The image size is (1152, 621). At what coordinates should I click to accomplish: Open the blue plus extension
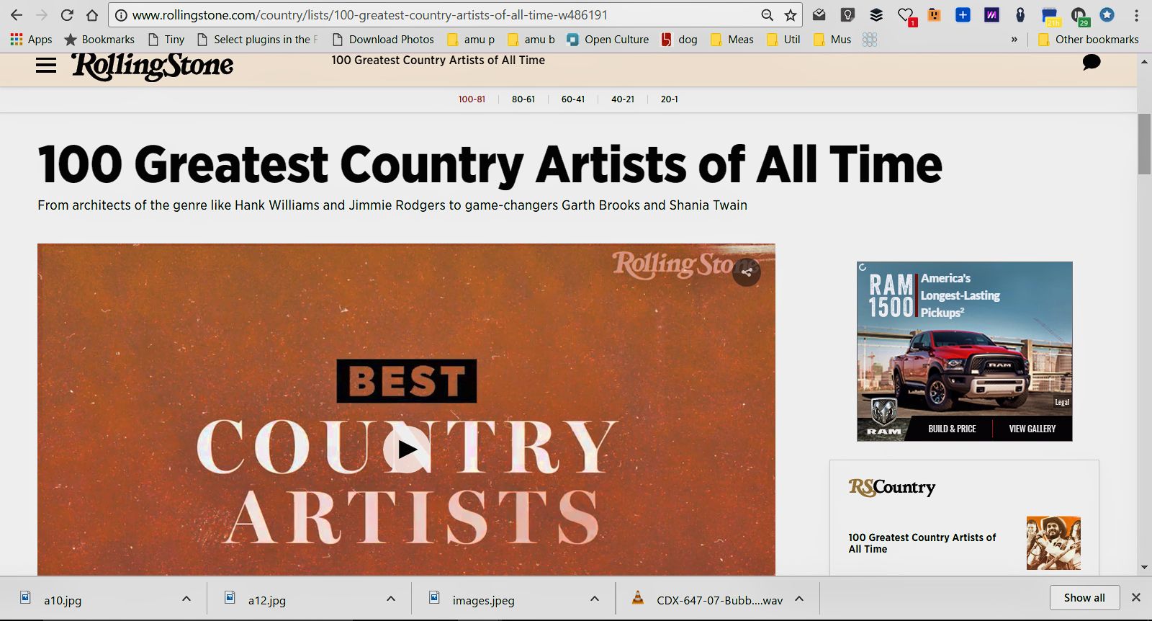[x=963, y=14]
